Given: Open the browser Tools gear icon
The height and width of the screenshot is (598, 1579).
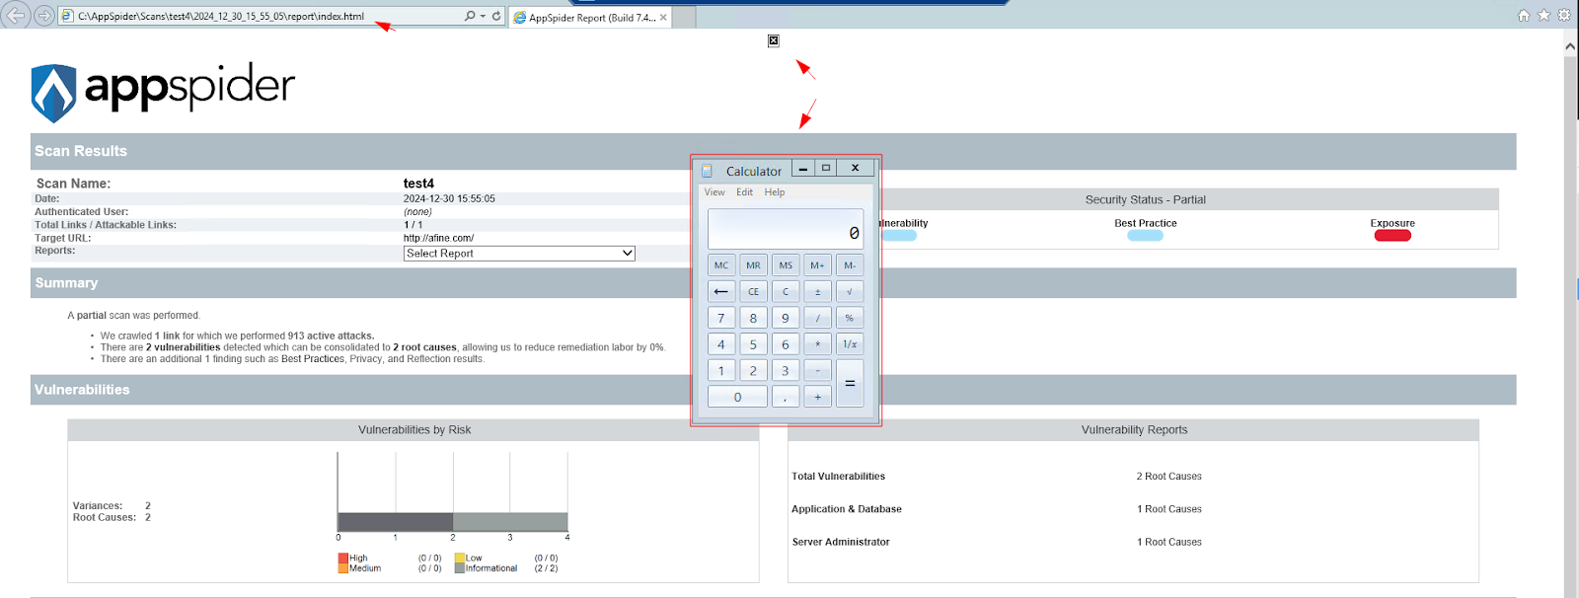Looking at the screenshot, I should click(1564, 15).
